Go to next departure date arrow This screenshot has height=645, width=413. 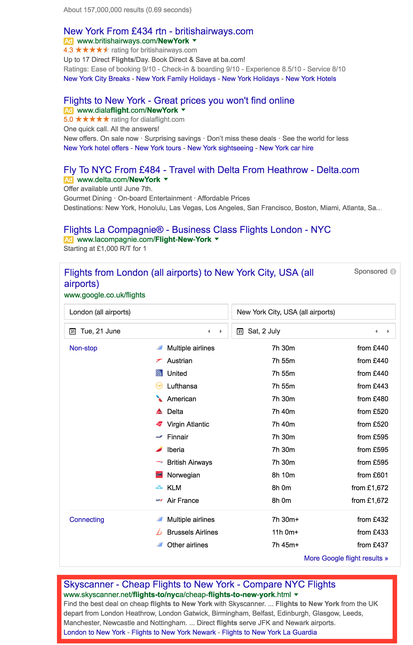(221, 331)
